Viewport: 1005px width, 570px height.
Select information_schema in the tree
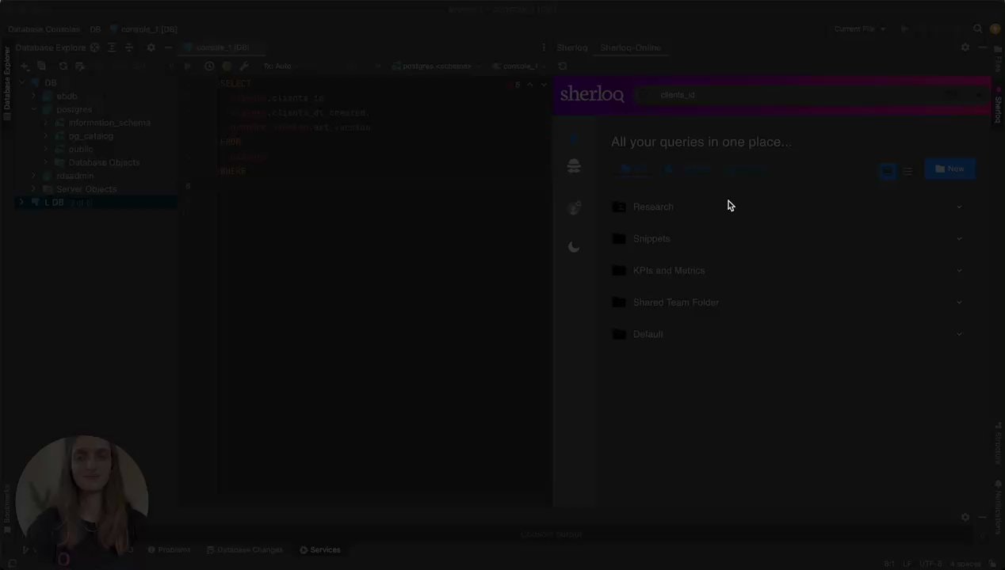(109, 123)
